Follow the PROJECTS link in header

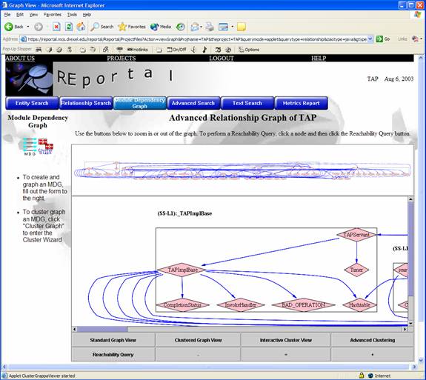point(122,58)
